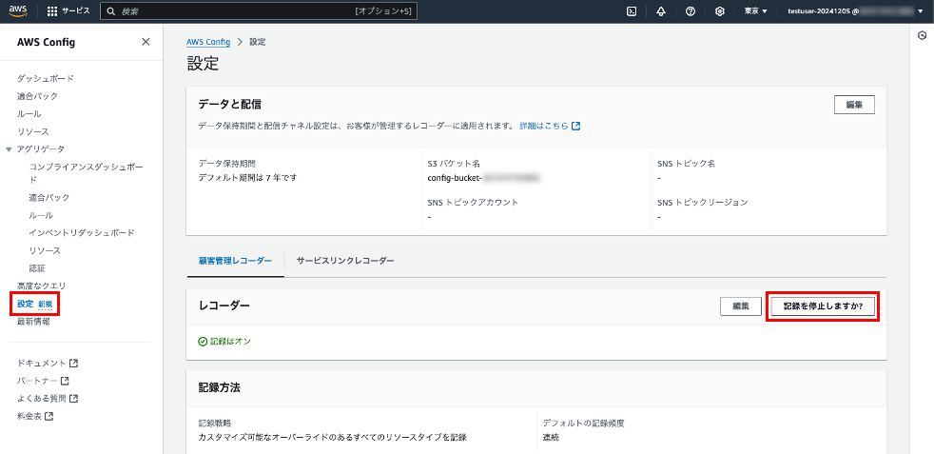The width and height of the screenshot is (934, 454).
Task: Open ルール under アグリゲータ
Action: pyautogui.click(x=41, y=215)
